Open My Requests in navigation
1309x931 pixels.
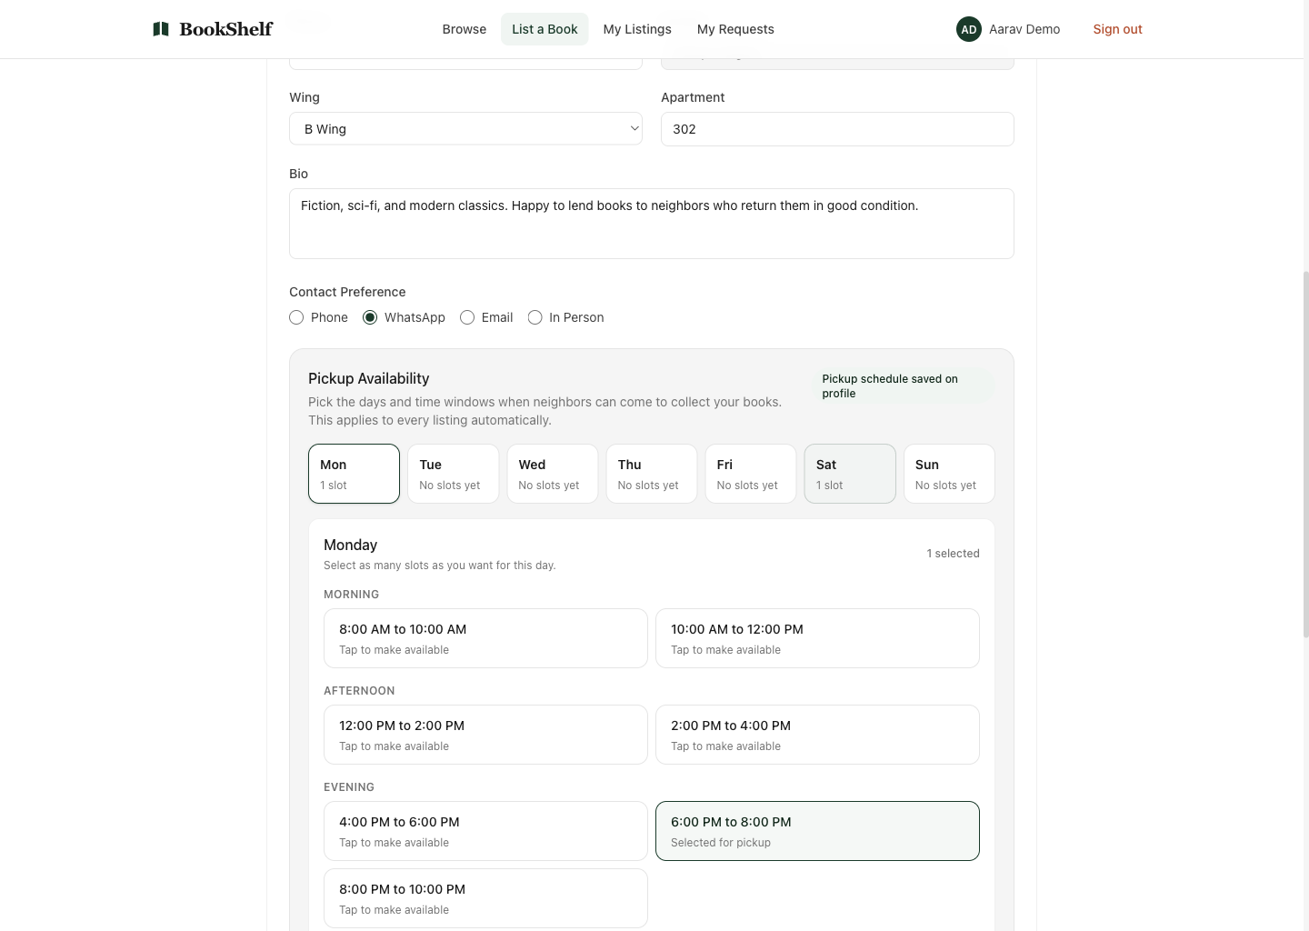[734, 29]
